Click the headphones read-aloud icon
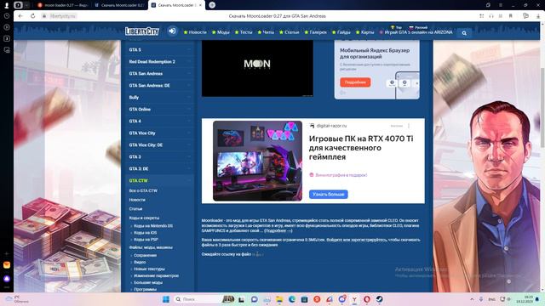 click(x=491, y=16)
